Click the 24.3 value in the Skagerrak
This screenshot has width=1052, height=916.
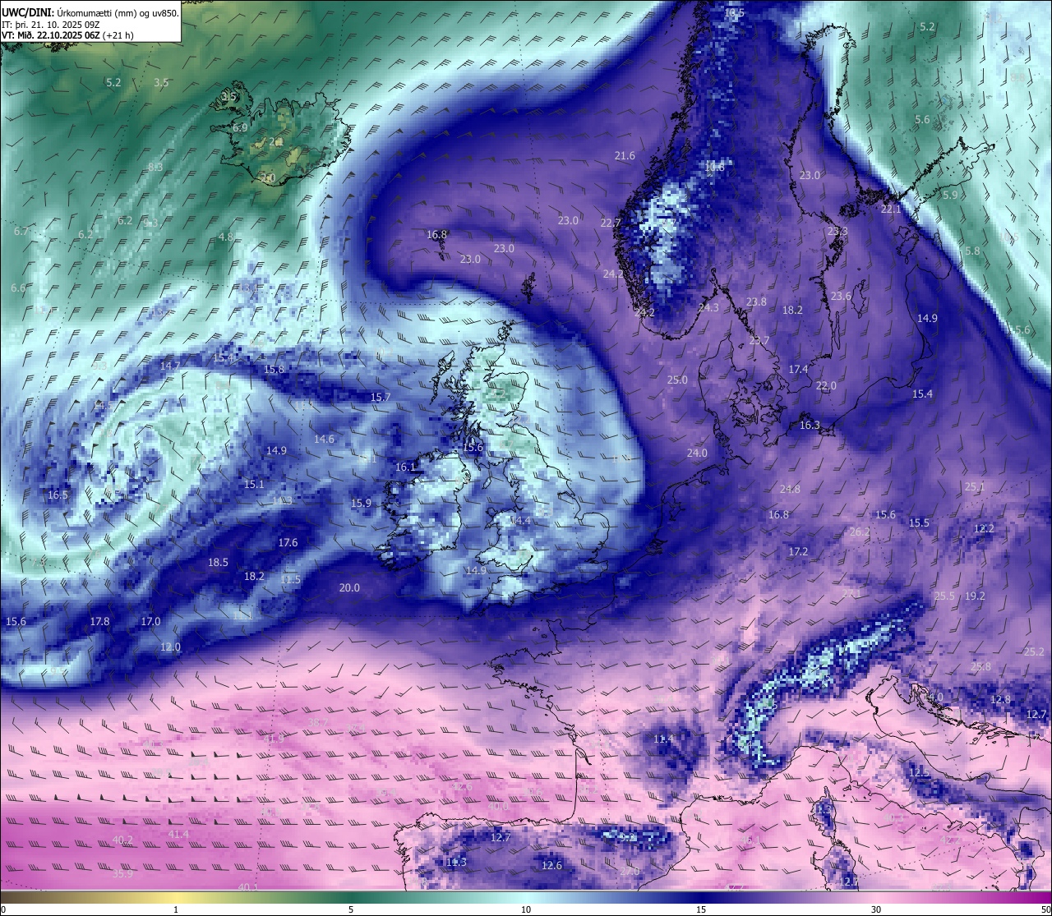tap(708, 308)
